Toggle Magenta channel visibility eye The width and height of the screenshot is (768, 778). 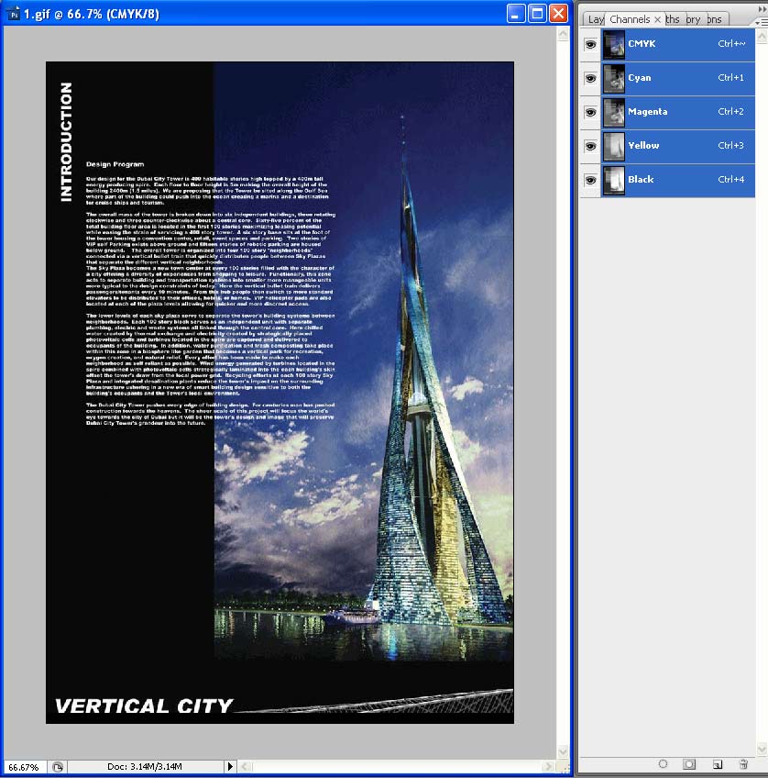tap(590, 112)
